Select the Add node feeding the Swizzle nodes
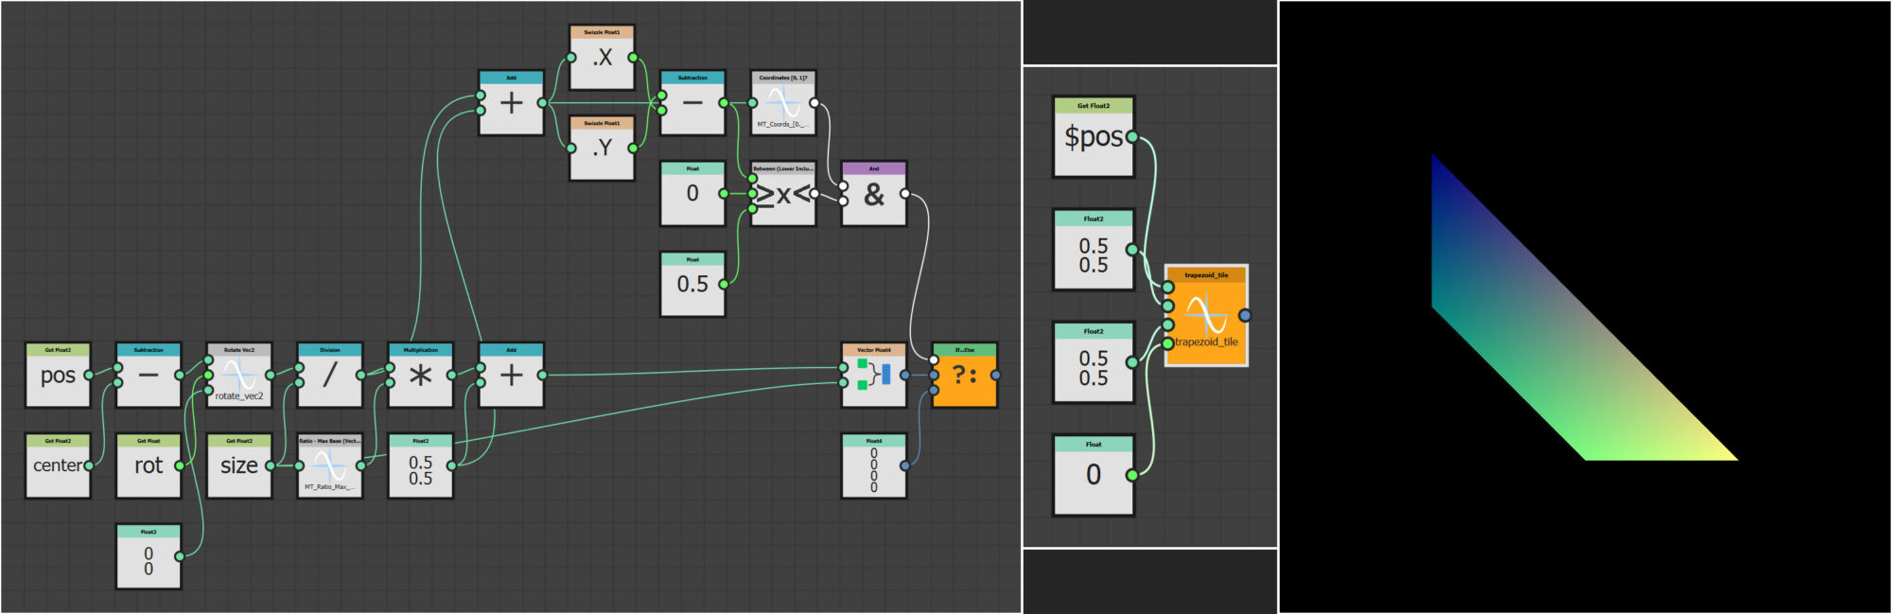The image size is (1892, 614). coord(511,102)
